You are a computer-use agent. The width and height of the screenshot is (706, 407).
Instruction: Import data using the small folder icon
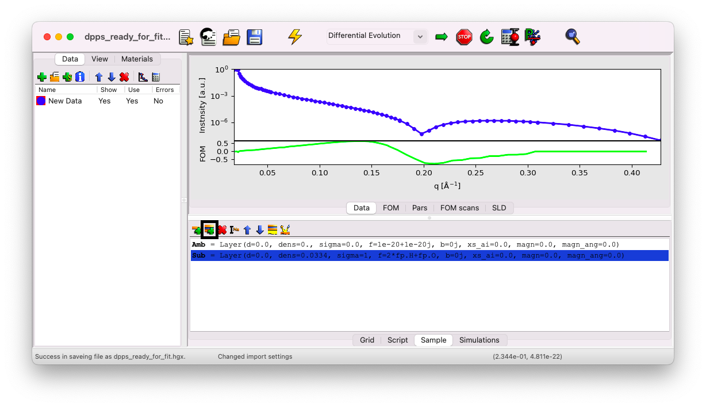[x=55, y=77]
